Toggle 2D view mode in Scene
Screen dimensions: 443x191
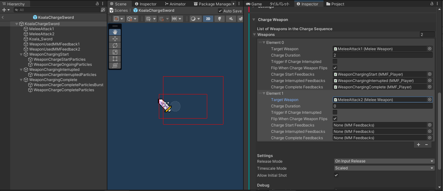coord(208,19)
